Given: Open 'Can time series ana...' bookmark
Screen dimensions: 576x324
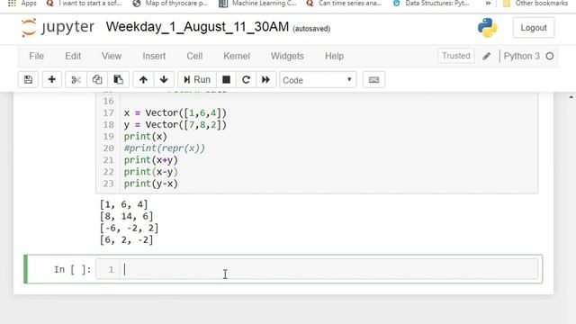Looking at the screenshot, I should click(344, 4).
